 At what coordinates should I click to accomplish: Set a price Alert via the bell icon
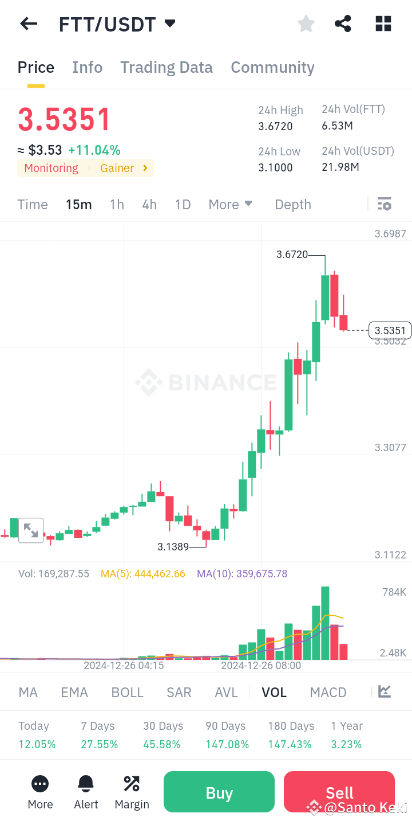[85, 791]
